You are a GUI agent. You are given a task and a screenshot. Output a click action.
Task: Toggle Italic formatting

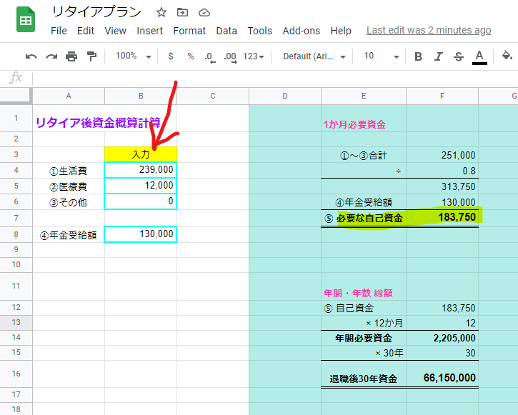click(x=439, y=56)
